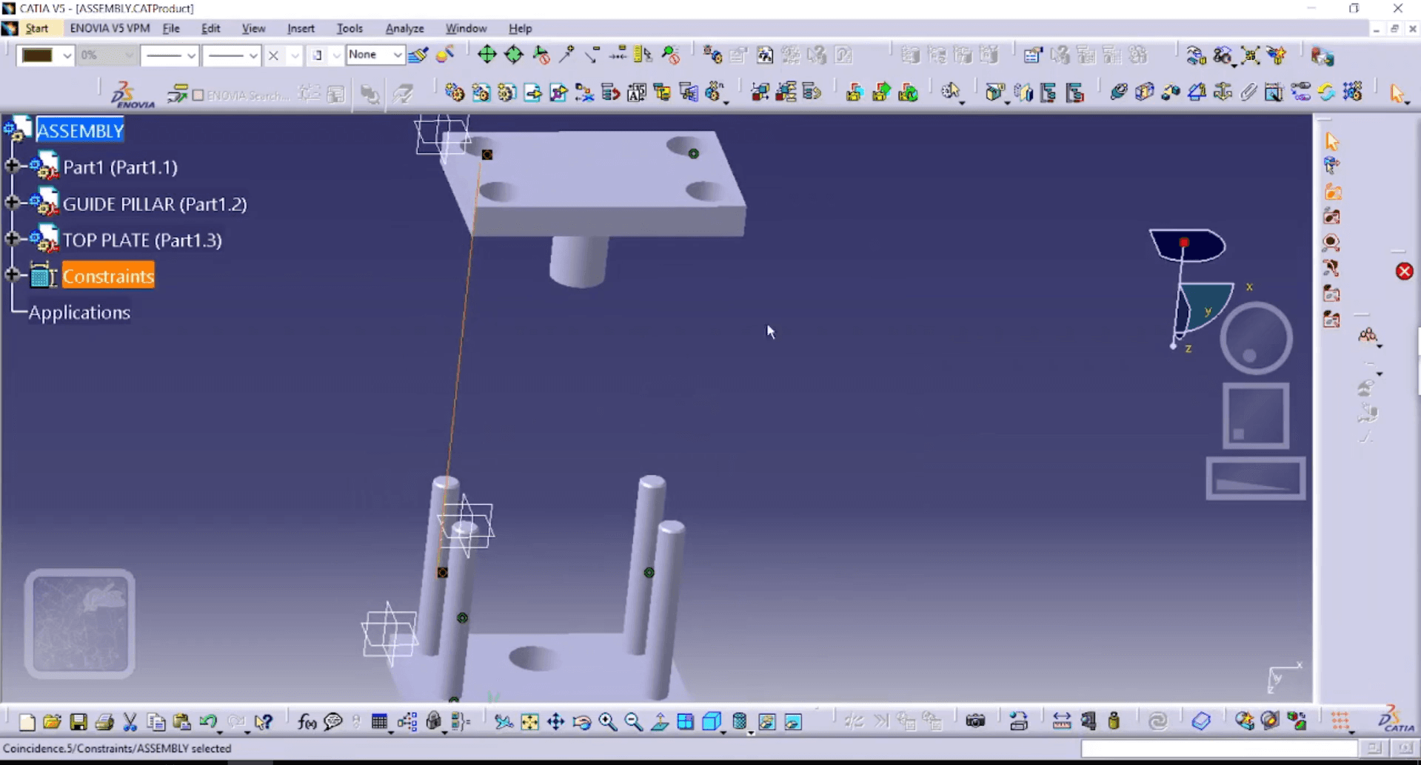Viewport: 1421px width, 765px height.
Task: Print the current document
Action: pos(104,721)
